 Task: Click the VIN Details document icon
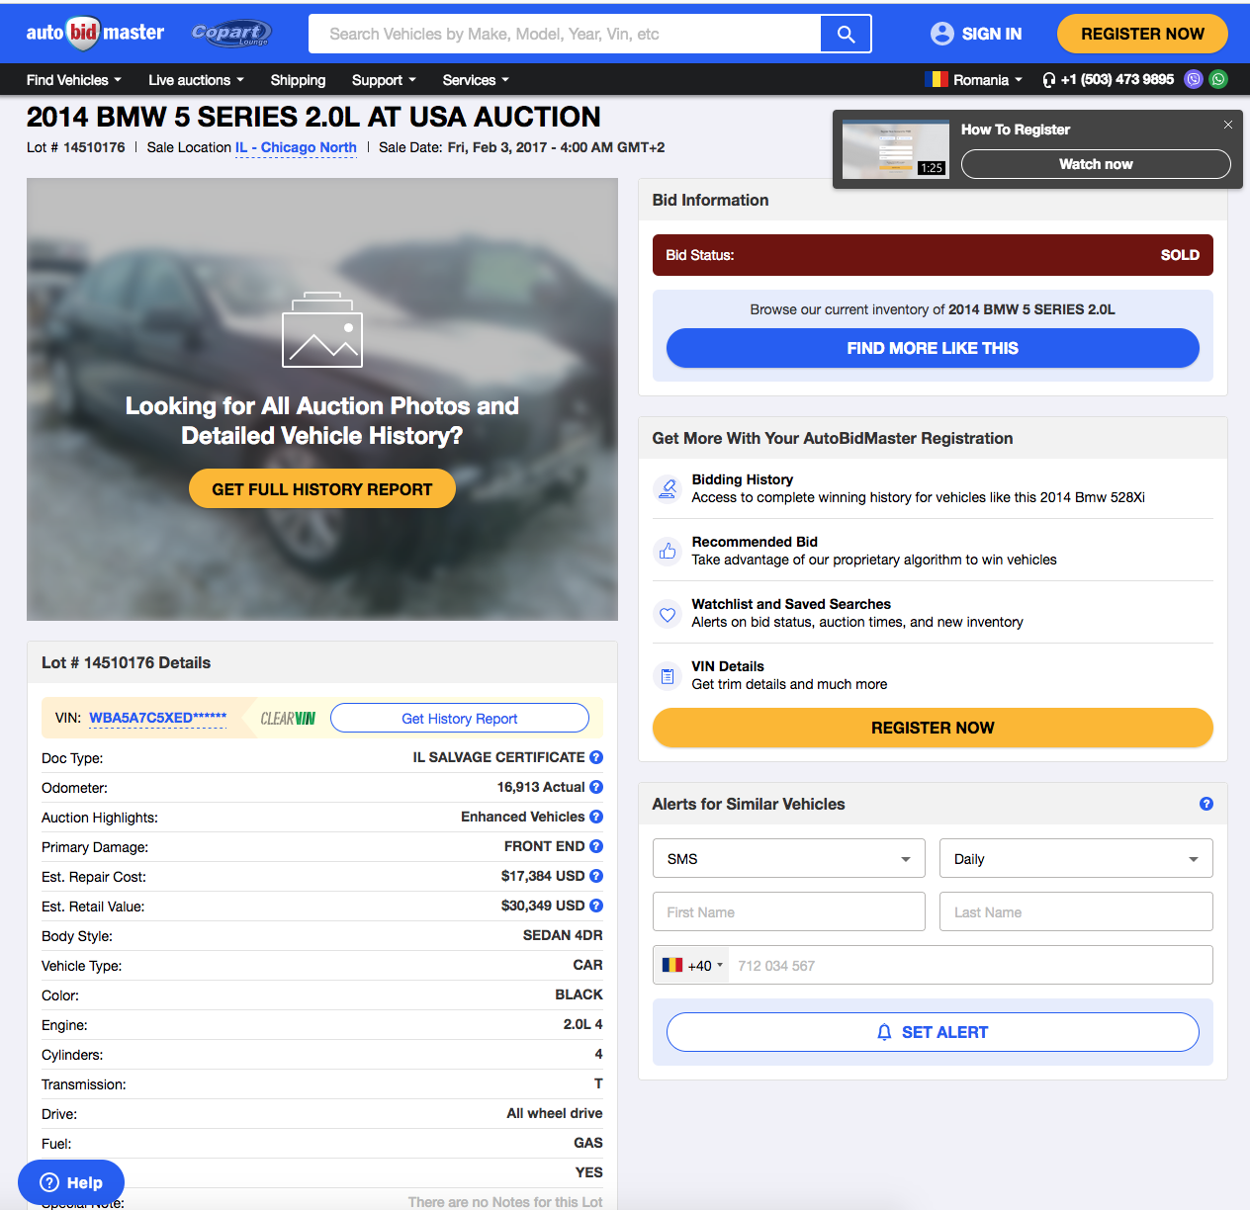tap(668, 676)
